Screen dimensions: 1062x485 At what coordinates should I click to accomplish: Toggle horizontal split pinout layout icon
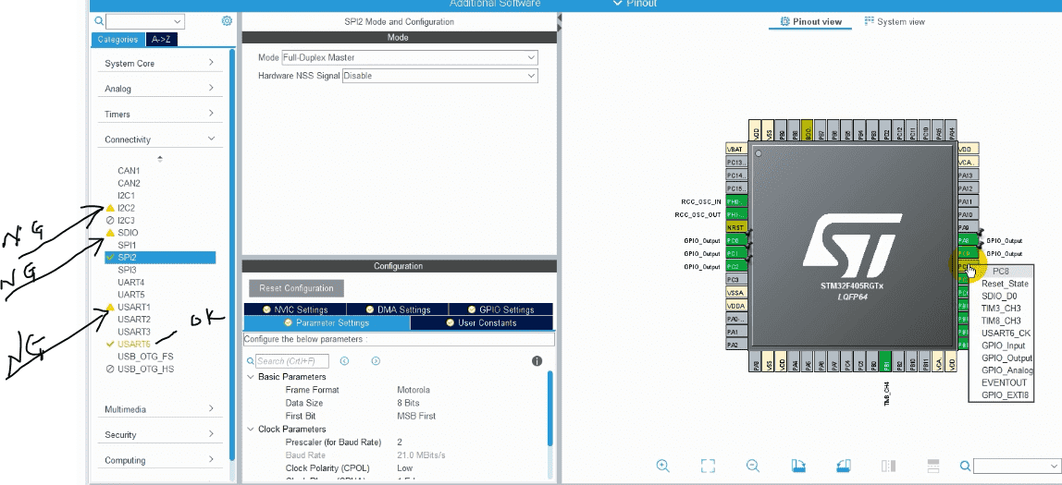coord(932,466)
